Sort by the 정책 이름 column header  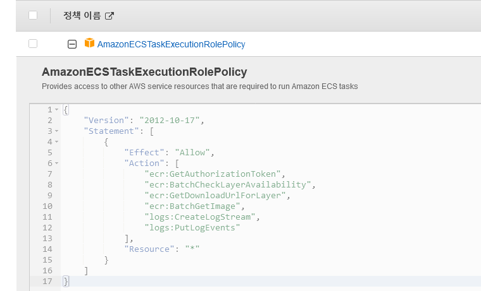[82, 15]
